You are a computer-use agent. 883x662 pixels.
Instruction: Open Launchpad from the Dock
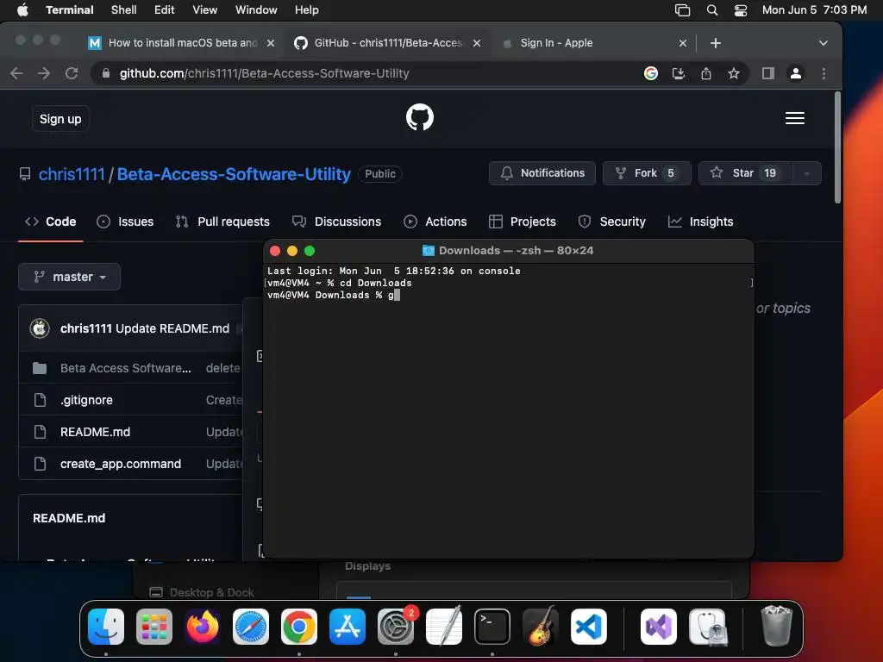[154, 627]
